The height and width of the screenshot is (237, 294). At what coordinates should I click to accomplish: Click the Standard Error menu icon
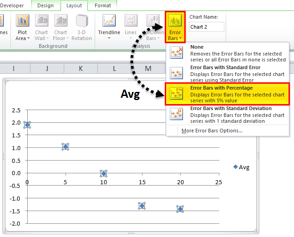pyautogui.click(x=176, y=73)
